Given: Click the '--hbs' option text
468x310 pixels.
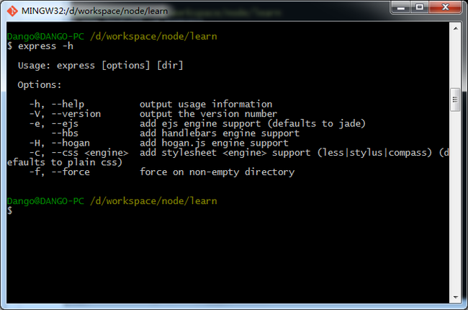Looking at the screenshot, I should (x=65, y=133).
